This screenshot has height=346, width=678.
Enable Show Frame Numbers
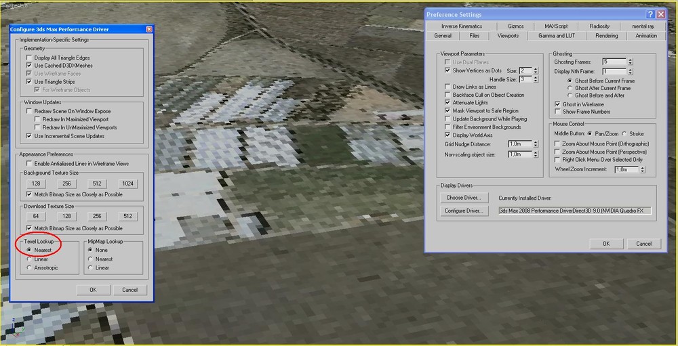coord(558,112)
